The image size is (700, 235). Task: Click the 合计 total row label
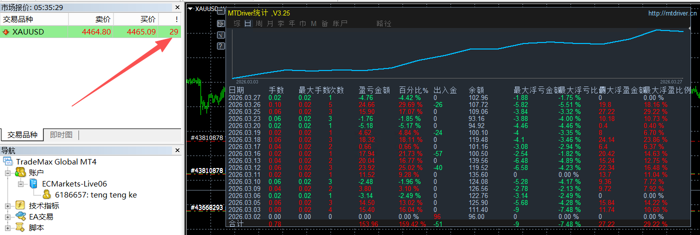pos(236,224)
